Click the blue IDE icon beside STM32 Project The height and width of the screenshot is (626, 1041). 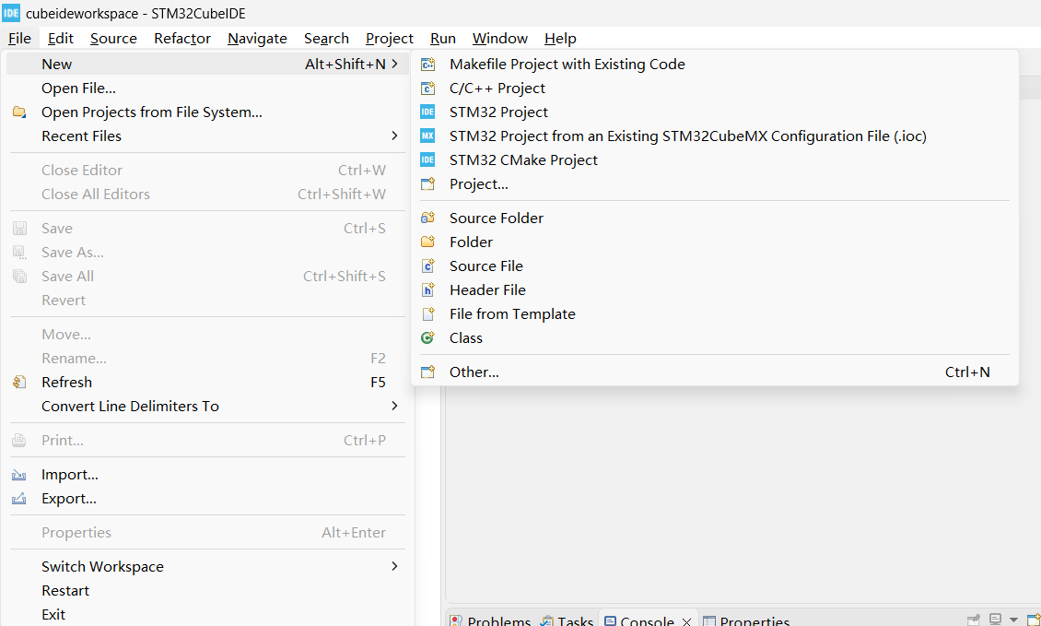click(427, 112)
